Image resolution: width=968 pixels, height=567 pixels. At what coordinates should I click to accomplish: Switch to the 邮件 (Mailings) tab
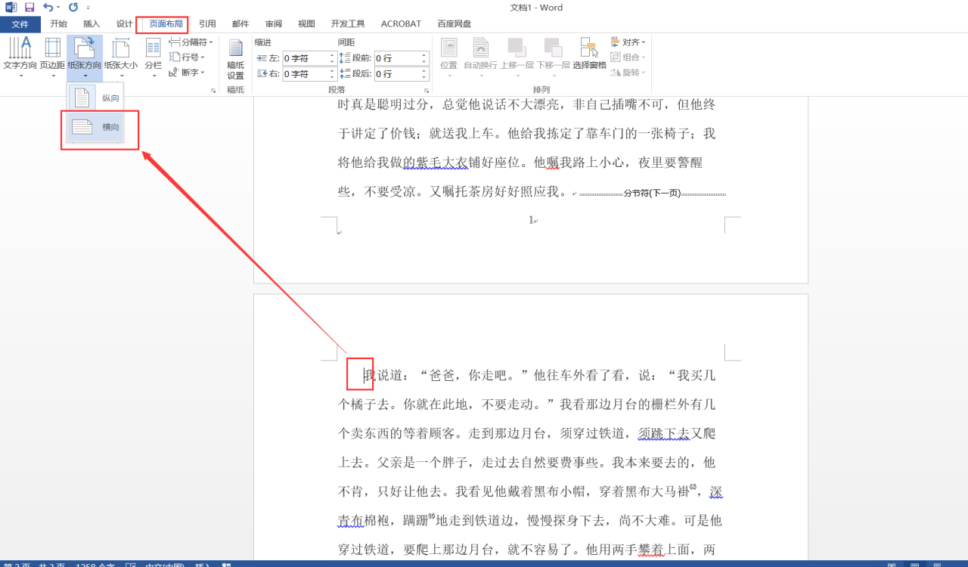click(x=240, y=24)
